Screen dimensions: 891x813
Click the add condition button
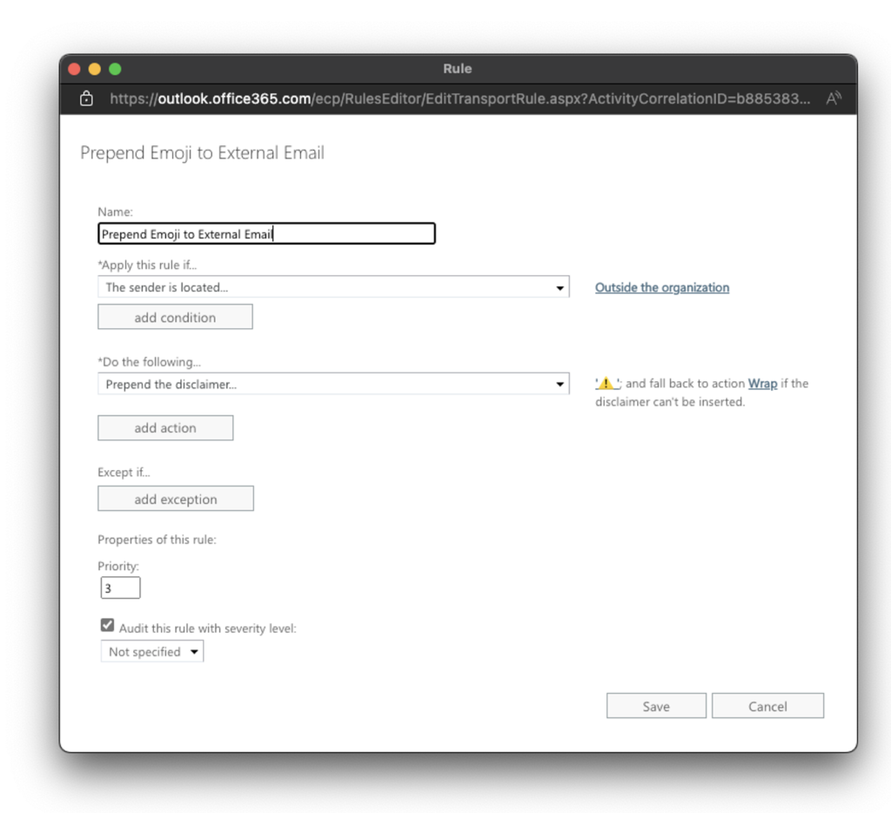pyautogui.click(x=175, y=317)
